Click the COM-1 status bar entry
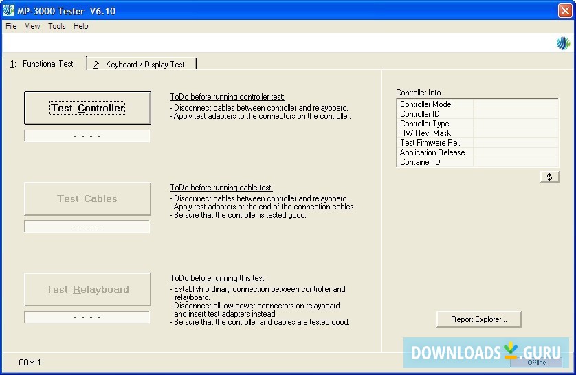The width and height of the screenshot is (576, 375). click(x=30, y=363)
